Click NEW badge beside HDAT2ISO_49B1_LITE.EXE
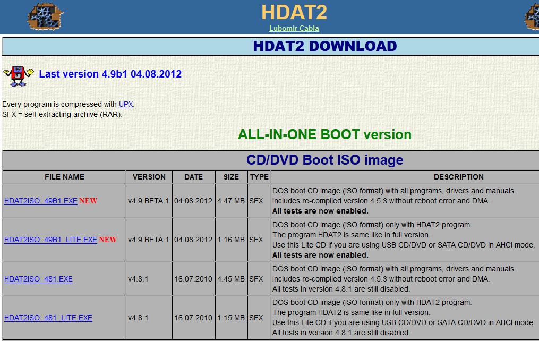Image resolution: width=539 pixels, height=341 pixels. [x=108, y=240]
